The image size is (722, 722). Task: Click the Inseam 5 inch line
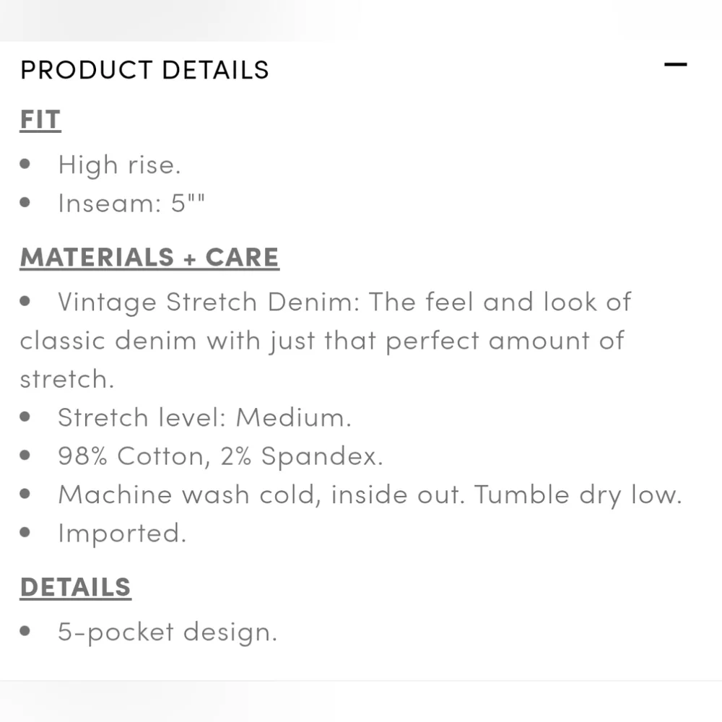(x=131, y=203)
